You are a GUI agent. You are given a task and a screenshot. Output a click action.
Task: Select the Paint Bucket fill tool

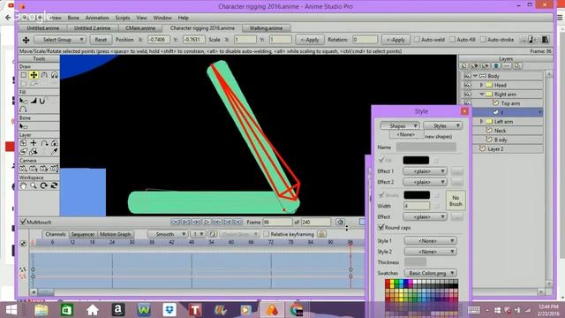[34, 101]
